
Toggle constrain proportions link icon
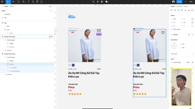point(192,22)
